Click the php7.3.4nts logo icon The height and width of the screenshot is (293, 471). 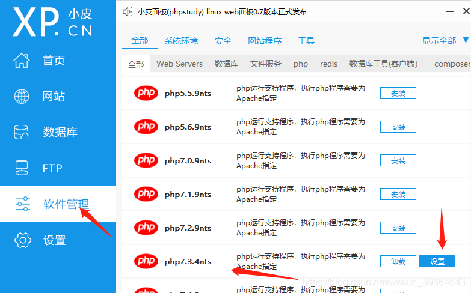pyautogui.click(x=146, y=261)
